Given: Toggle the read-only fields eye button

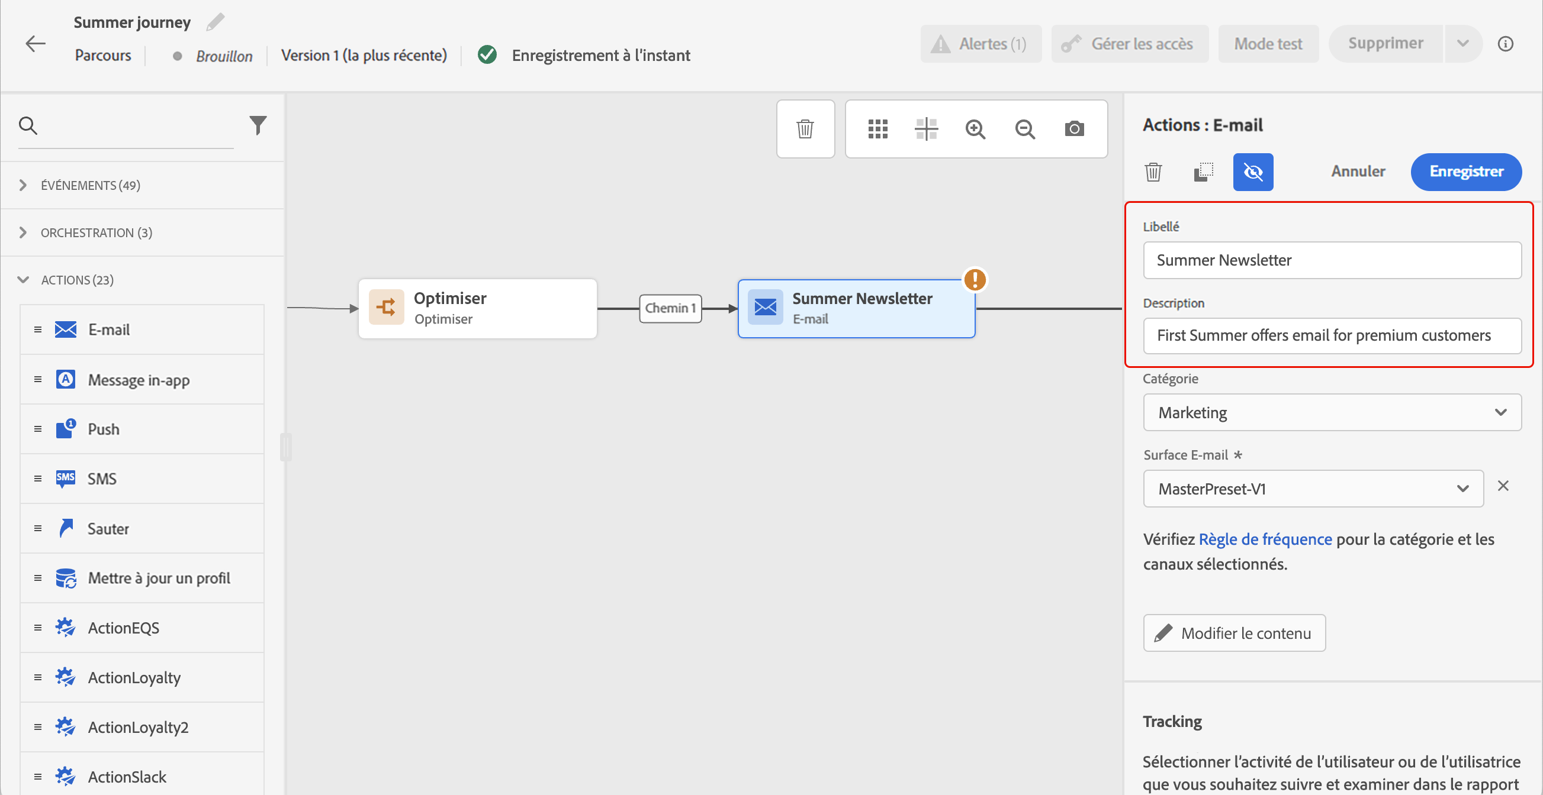Looking at the screenshot, I should point(1252,172).
